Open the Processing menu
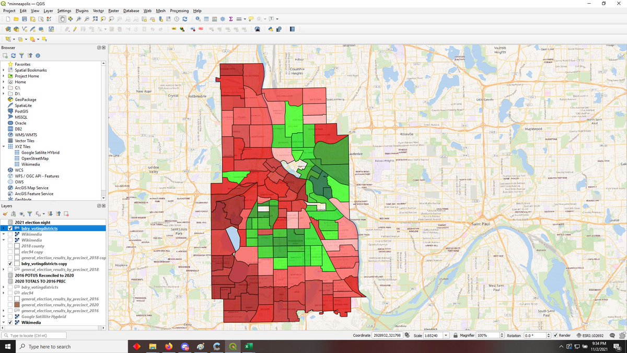The width and height of the screenshot is (627, 353). tap(179, 10)
